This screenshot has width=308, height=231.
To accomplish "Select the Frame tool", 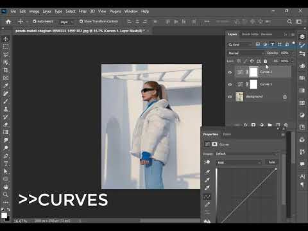I will 6,78.
